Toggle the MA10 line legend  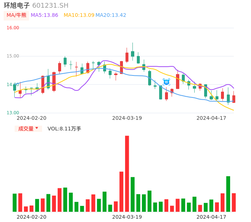click(x=79, y=15)
